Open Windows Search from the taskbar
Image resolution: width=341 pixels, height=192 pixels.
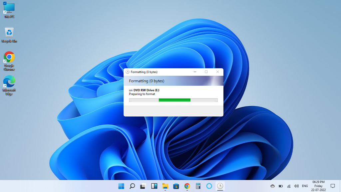click(132, 186)
